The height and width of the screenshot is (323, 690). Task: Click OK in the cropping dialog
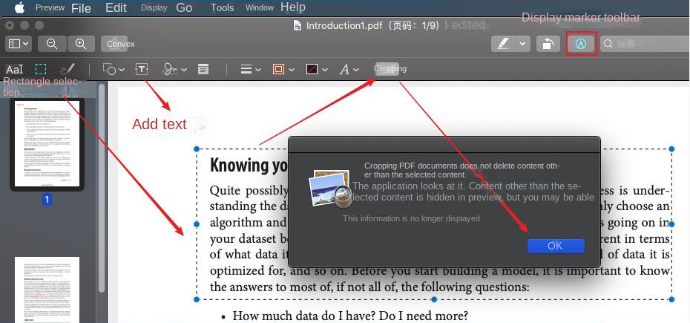[555, 246]
